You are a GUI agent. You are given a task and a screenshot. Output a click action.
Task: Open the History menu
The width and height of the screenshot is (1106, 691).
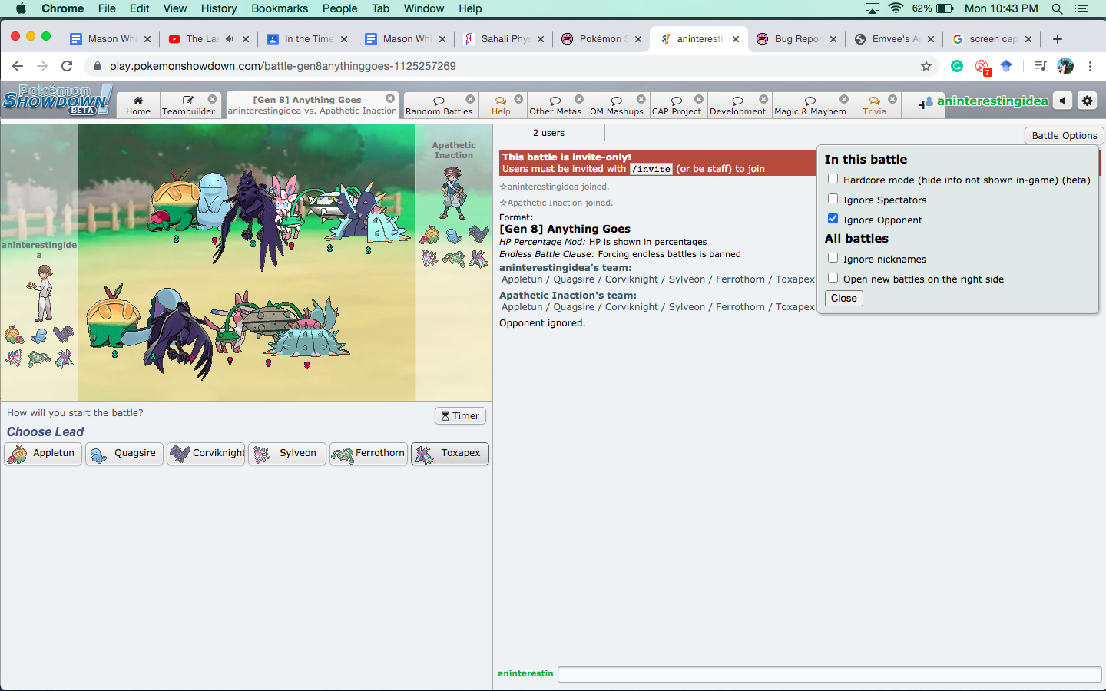coord(219,8)
